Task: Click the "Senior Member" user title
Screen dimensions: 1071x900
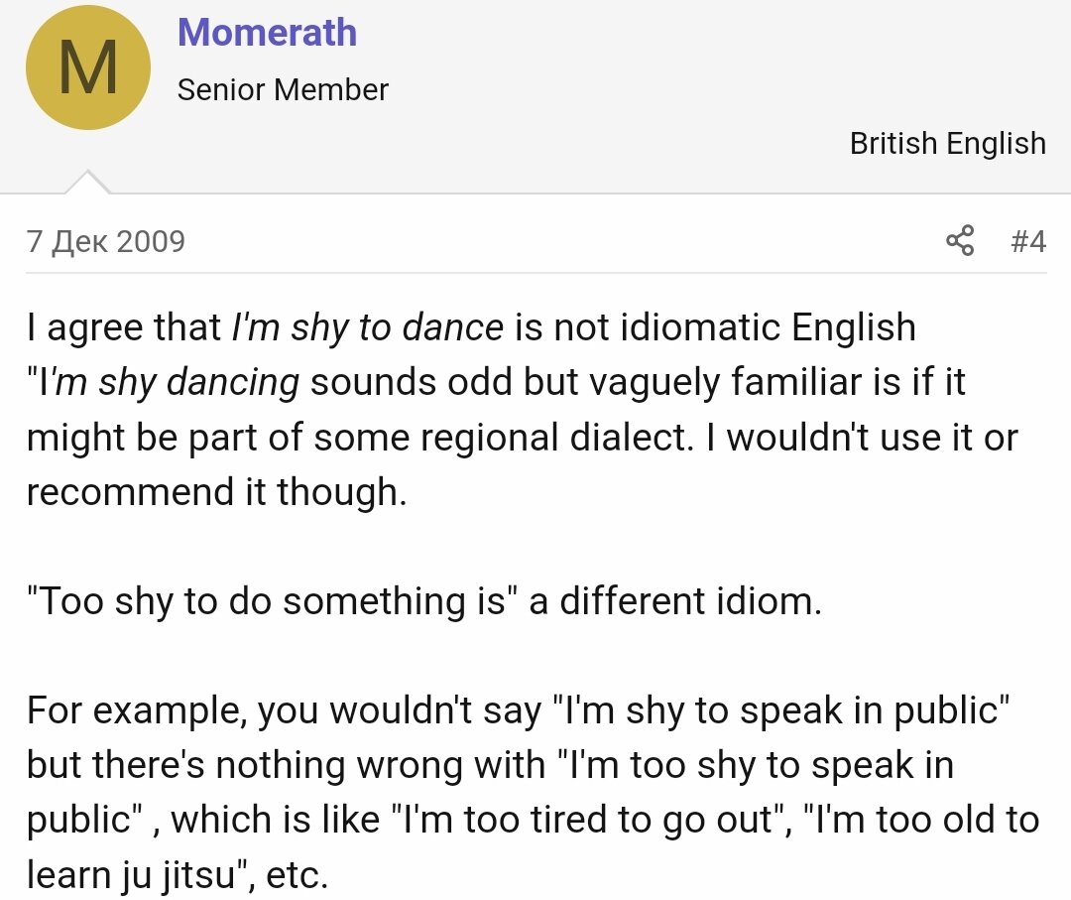Action: 283,90
